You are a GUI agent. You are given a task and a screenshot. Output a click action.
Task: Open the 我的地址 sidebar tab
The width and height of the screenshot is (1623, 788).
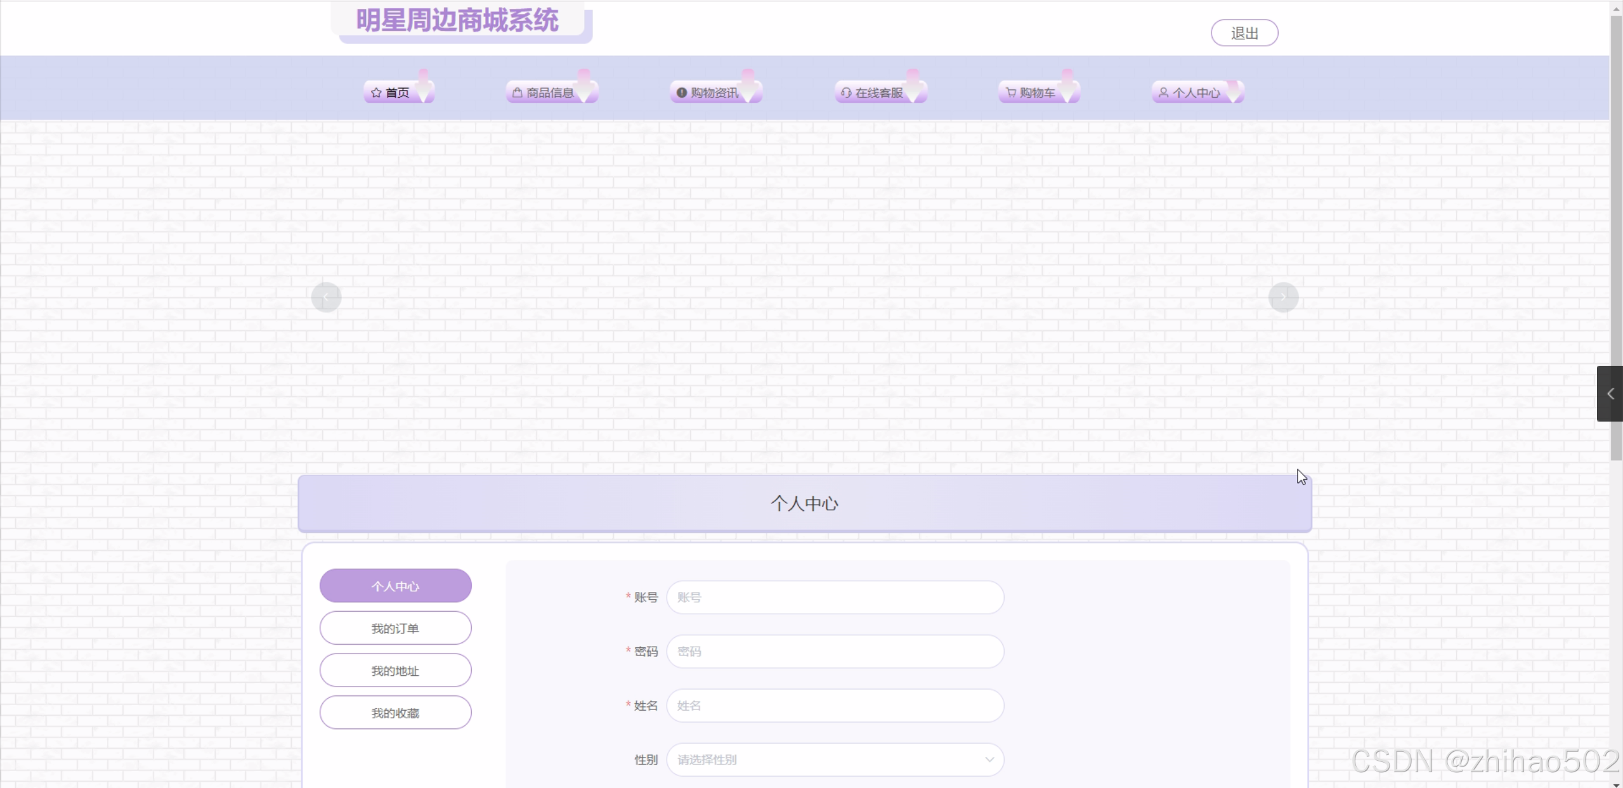click(x=395, y=671)
